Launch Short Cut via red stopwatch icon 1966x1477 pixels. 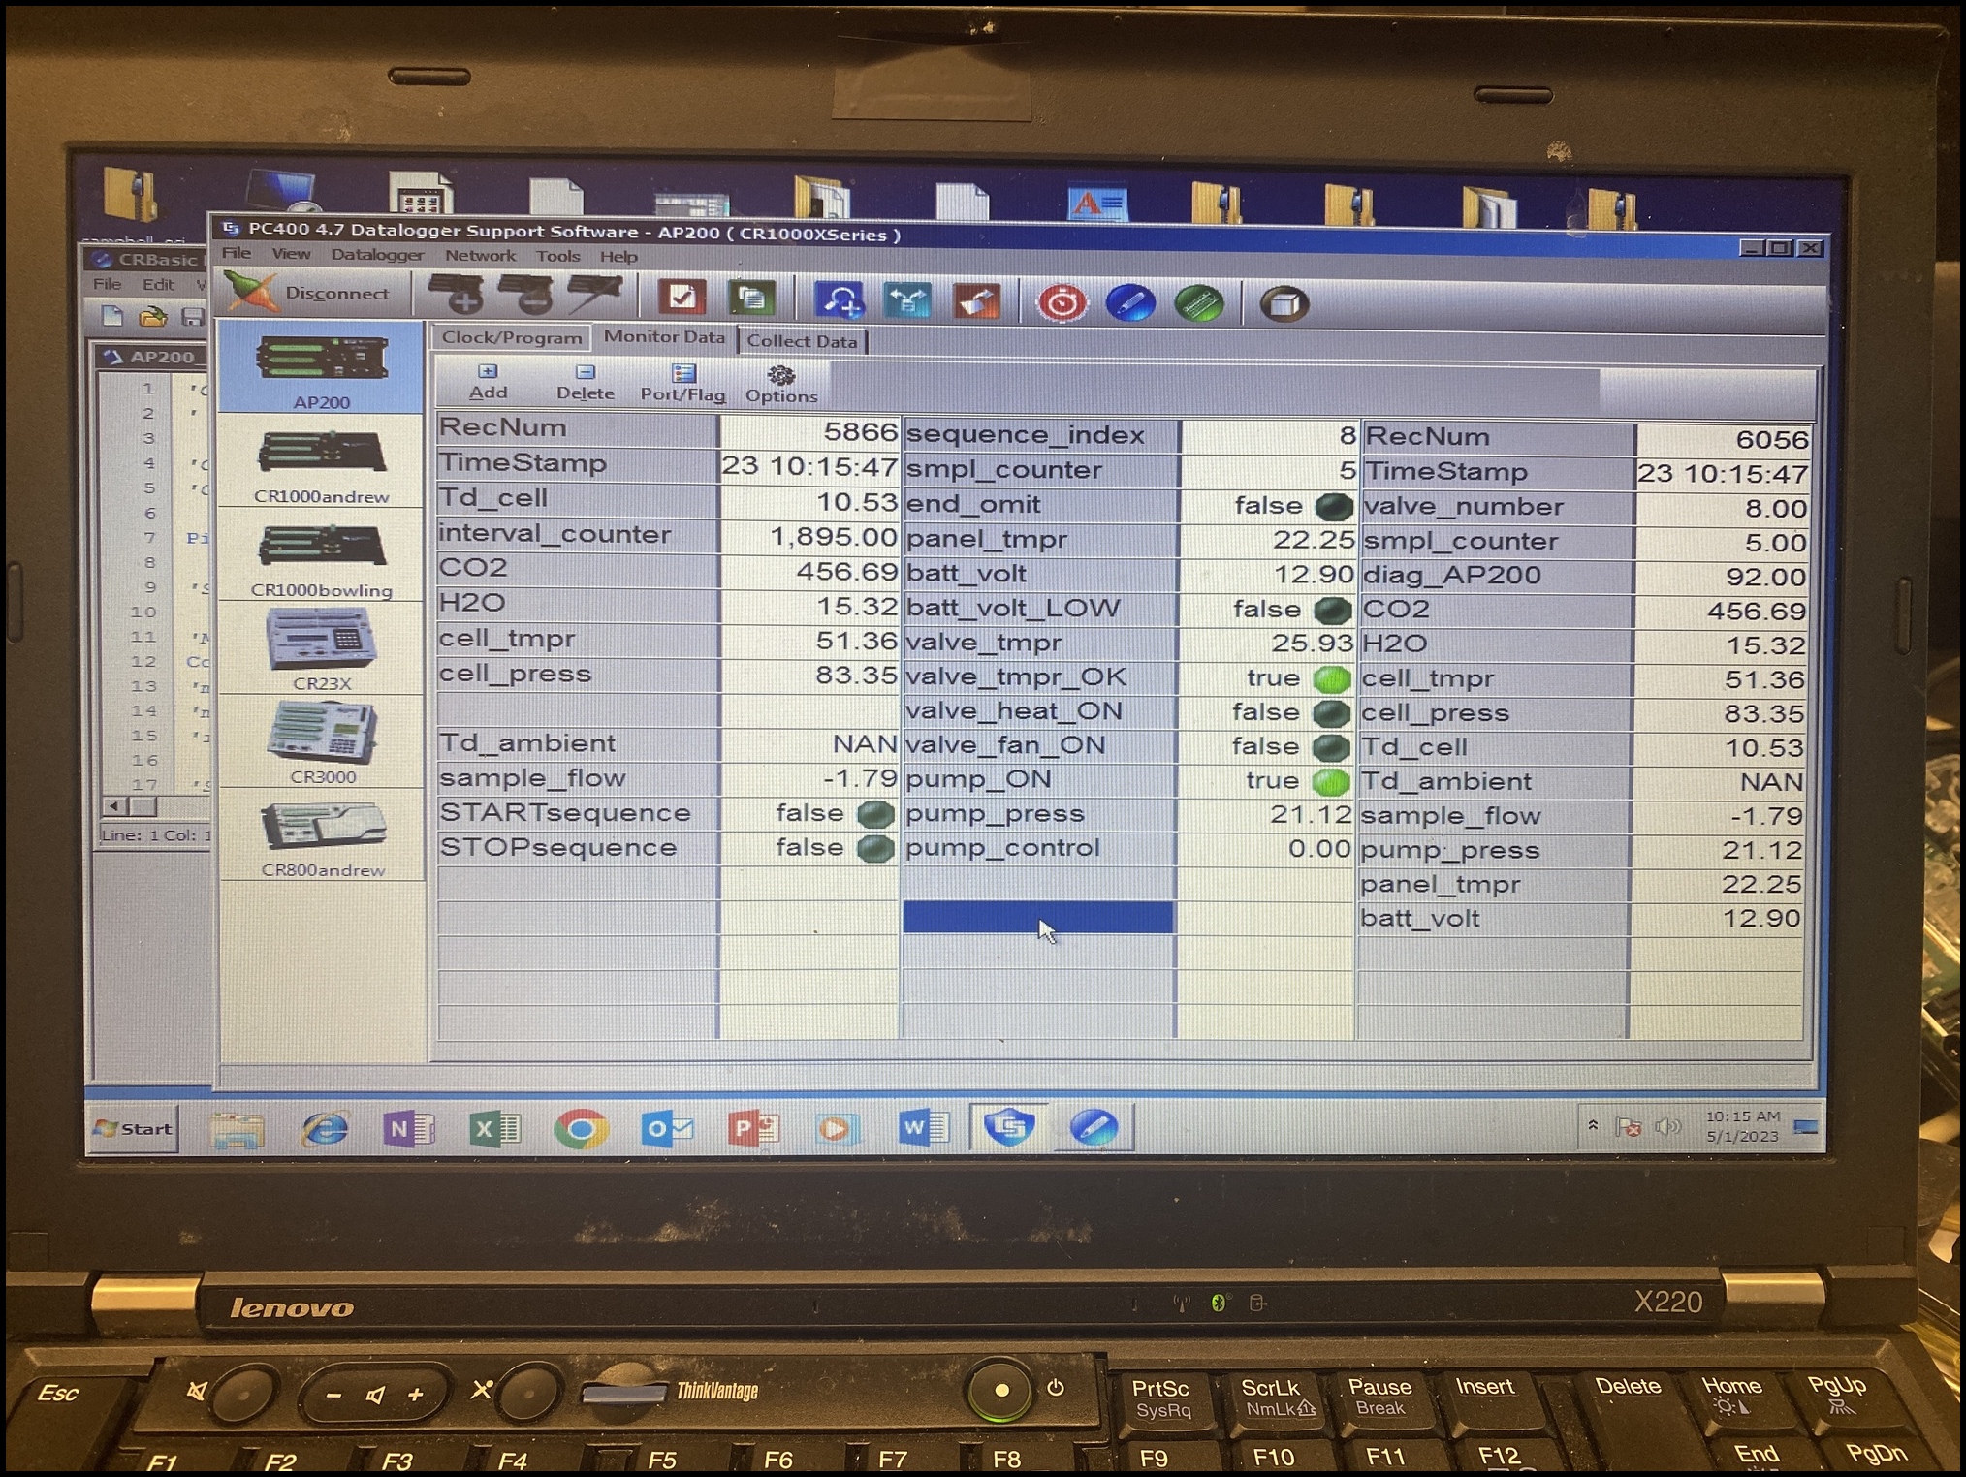pyautogui.click(x=1062, y=303)
